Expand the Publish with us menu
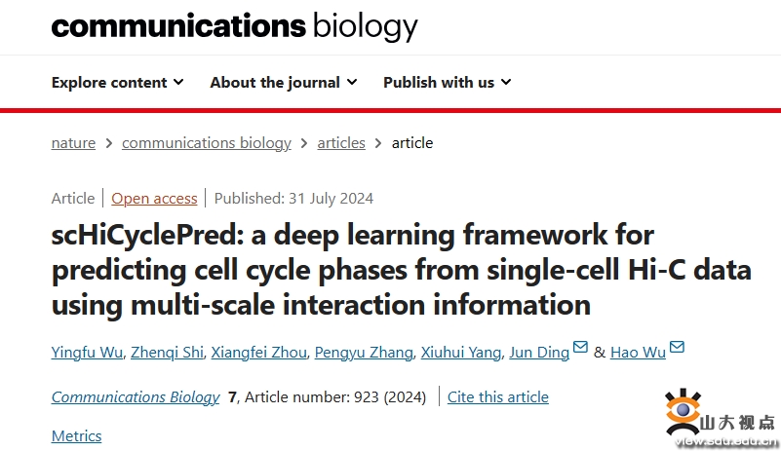Image resolution: width=781 pixels, height=451 pixels. (447, 83)
